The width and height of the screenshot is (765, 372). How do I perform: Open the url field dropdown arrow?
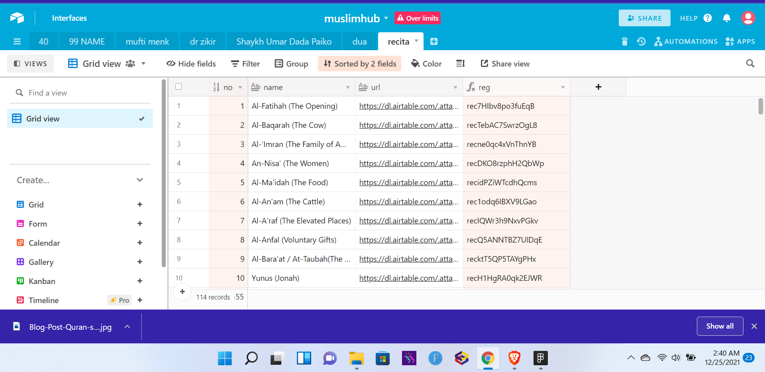(455, 87)
